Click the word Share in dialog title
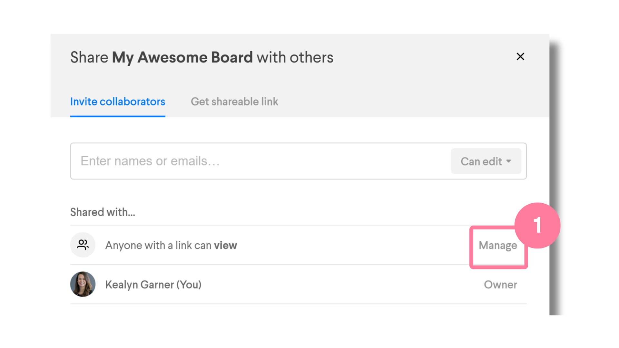Viewport: 619px width, 348px height. pos(89,57)
